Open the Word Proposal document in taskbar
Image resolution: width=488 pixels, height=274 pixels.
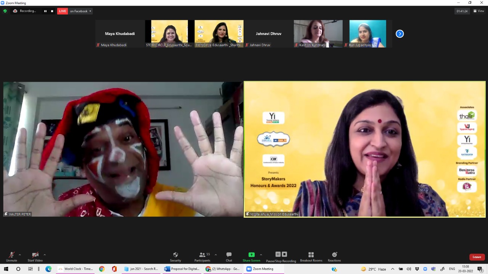(182, 269)
